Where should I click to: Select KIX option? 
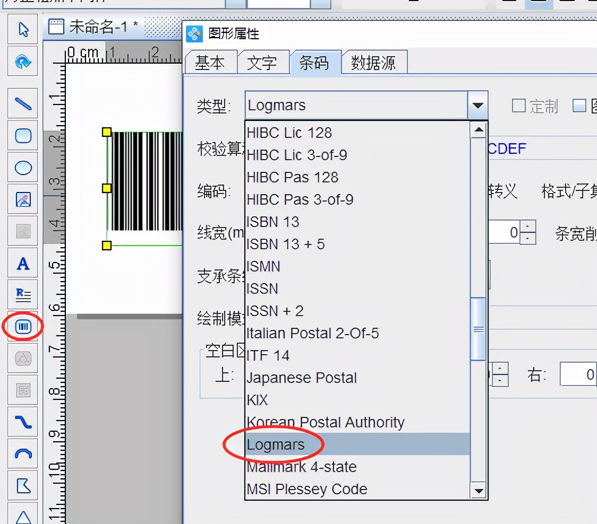(357, 400)
